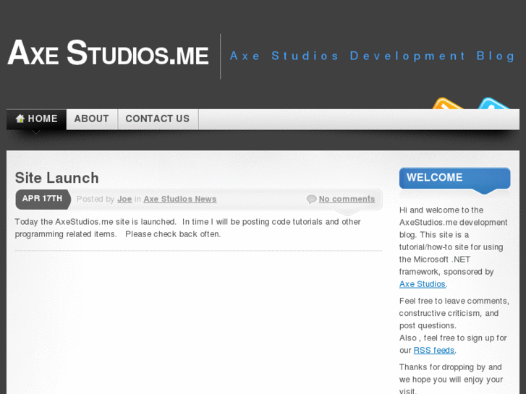The width and height of the screenshot is (526, 394).
Task: Follow the Axe Studios link in the sidebar
Action: 423,284
